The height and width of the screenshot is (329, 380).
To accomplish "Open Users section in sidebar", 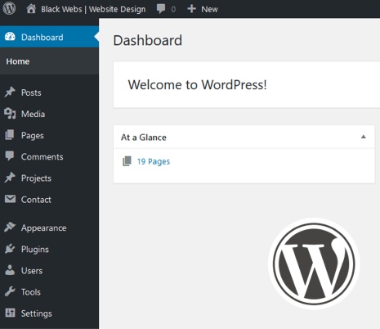I will 32,271.
